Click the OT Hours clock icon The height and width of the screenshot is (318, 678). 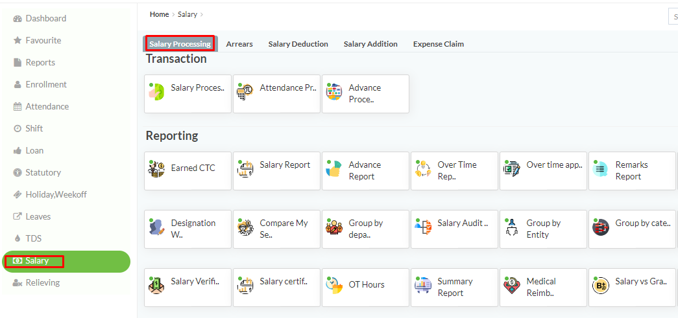pos(334,285)
